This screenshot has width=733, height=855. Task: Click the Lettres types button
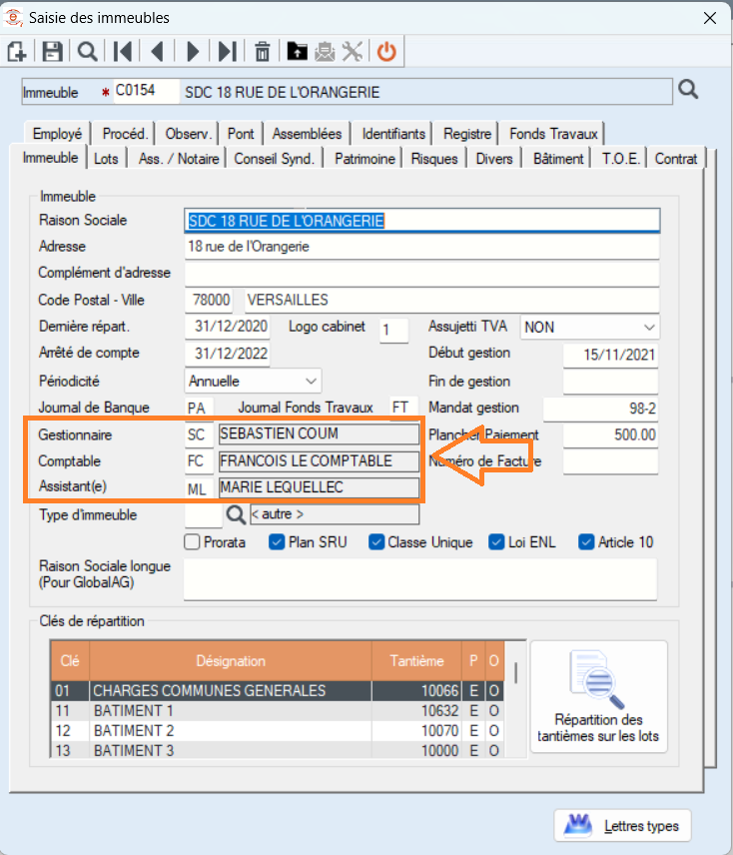[x=622, y=826]
